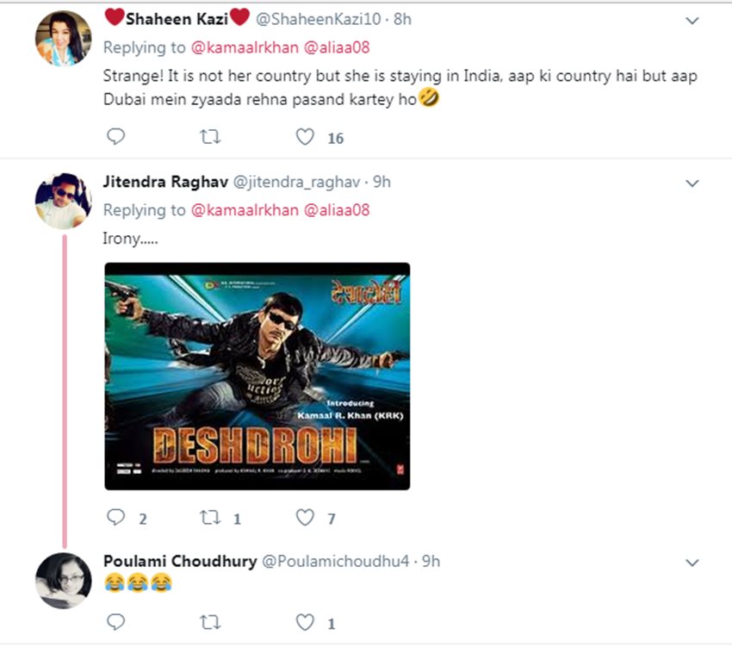
Task: Open reply icon on Jitendra Raghav's tweet
Action: (x=116, y=517)
